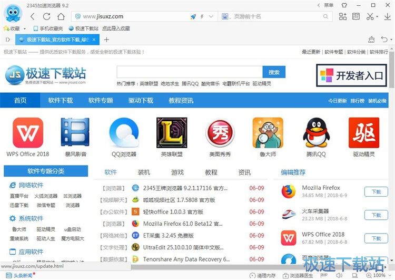Viewport: 395px width, 280px height.
Task: Open the downloads arrow icon
Action: [388, 17]
